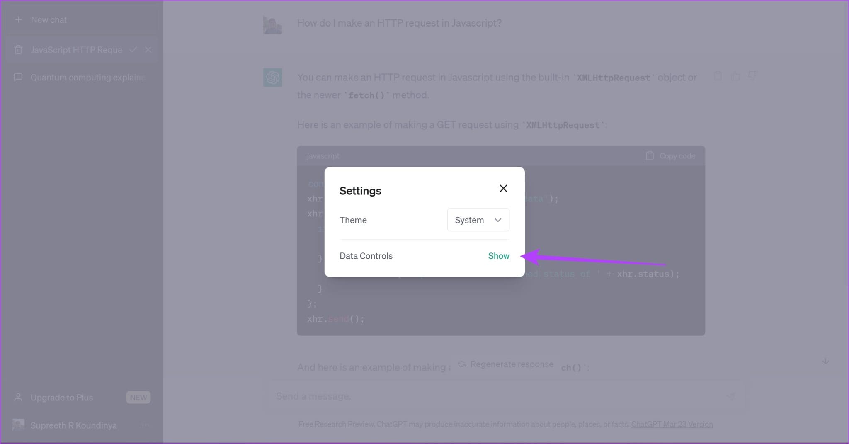Image resolution: width=849 pixels, height=444 pixels.
Task: Click the user avatar in sidebar footer
Action: point(18,425)
